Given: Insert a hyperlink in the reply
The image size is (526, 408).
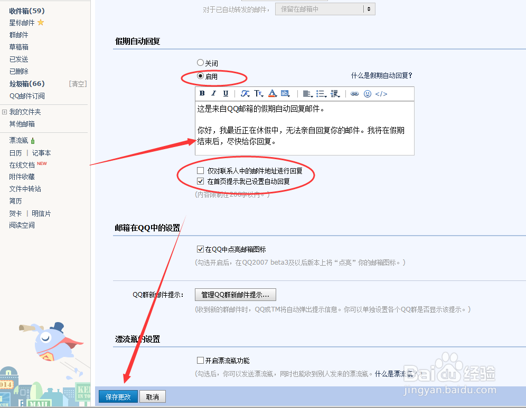Looking at the screenshot, I should (354, 94).
